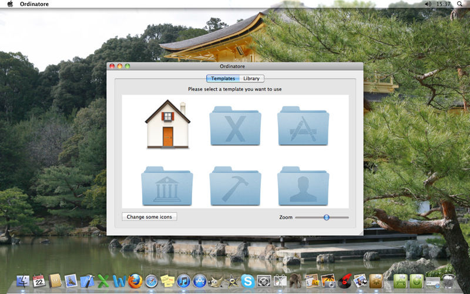Open System Preferences gear in dock
The width and height of the screenshot is (470, 294).
[x=264, y=281]
